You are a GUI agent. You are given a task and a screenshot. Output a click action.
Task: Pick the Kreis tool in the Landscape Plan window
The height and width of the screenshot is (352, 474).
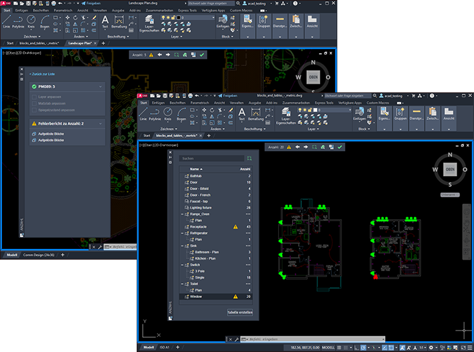pyautogui.click(x=31, y=22)
